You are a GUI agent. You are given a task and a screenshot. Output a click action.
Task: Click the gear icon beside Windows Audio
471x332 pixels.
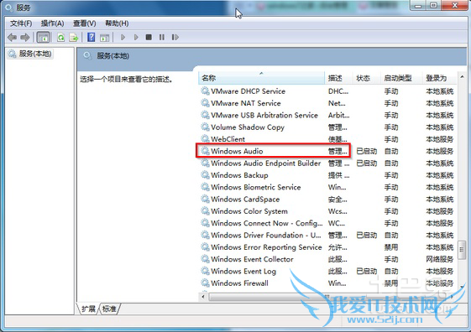[205, 151]
